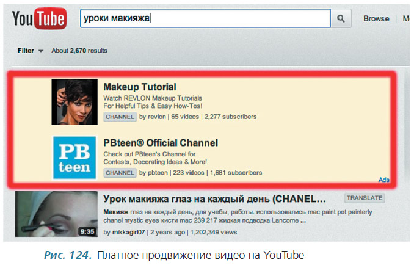Expand the Filter dropdown

[30, 51]
